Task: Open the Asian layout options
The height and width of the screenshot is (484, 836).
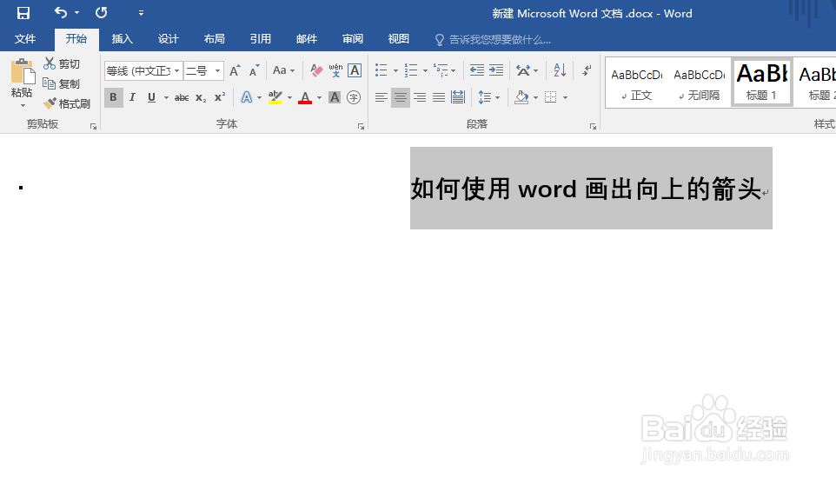Action: point(527,70)
